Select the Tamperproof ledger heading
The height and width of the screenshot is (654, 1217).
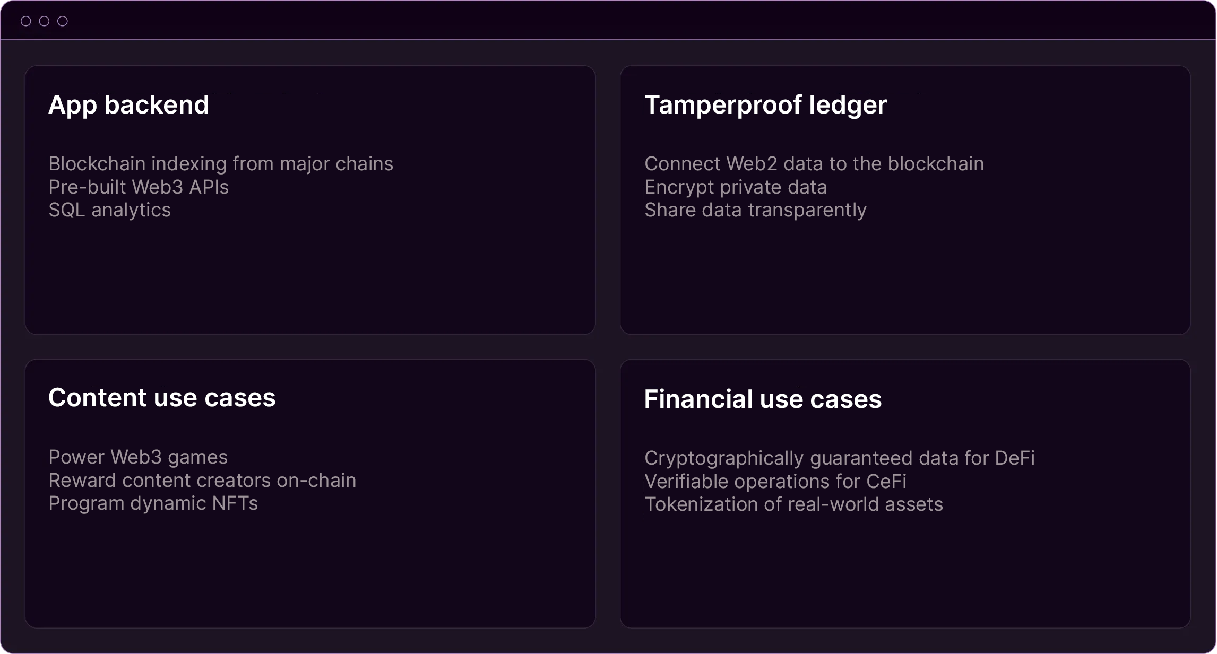tap(765, 105)
